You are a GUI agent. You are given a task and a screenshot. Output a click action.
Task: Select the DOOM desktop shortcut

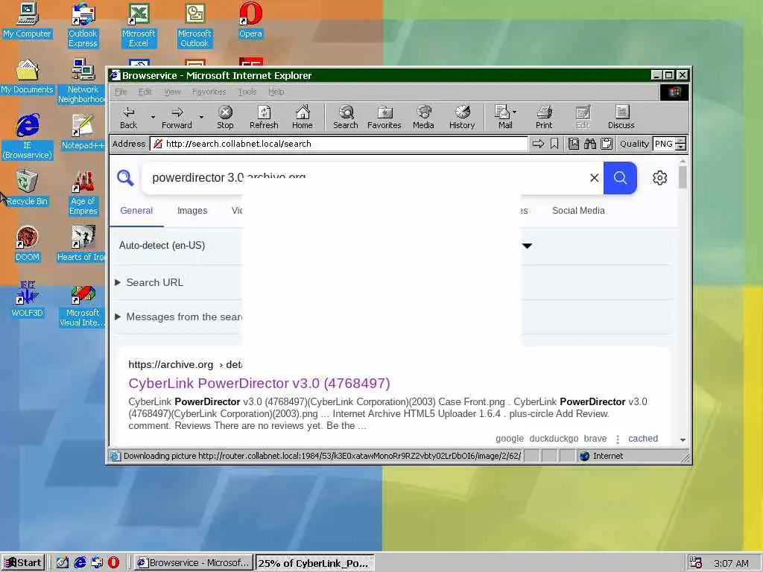tap(27, 244)
